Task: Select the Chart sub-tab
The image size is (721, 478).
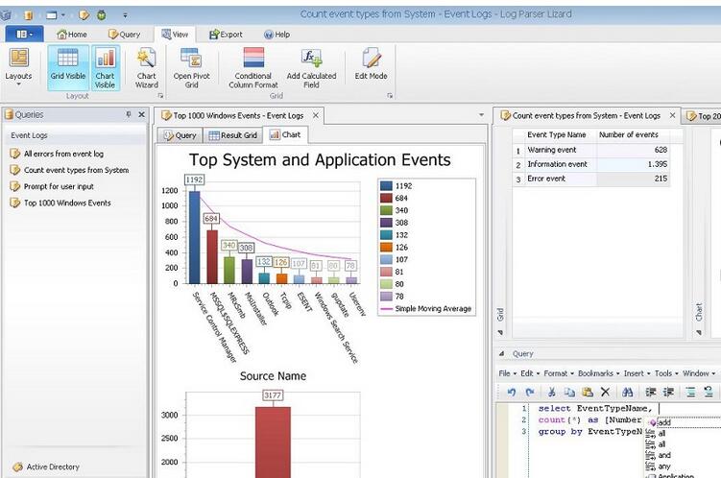Action: click(x=285, y=134)
